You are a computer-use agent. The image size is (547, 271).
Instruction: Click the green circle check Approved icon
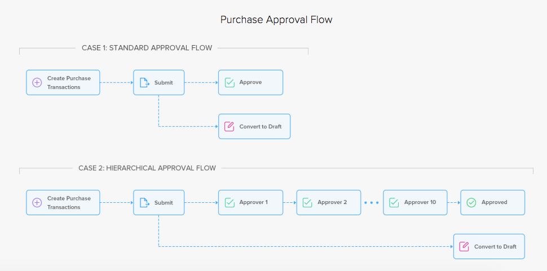(471, 202)
